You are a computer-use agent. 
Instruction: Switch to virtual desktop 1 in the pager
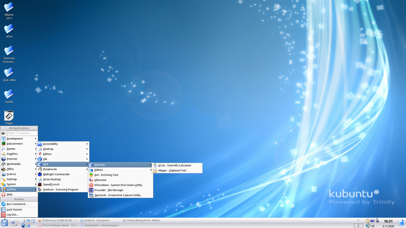(358, 220)
